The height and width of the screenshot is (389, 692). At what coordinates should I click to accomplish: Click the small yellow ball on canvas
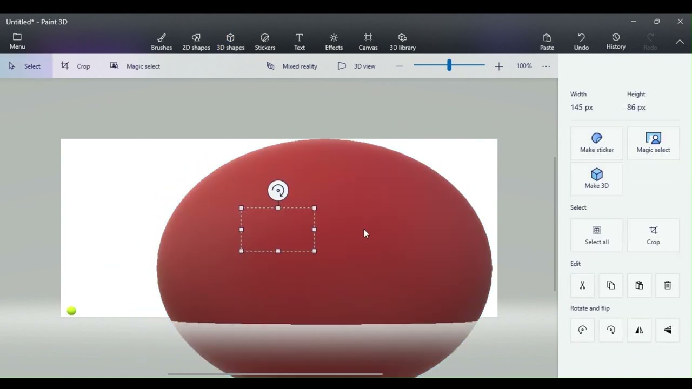(x=71, y=311)
